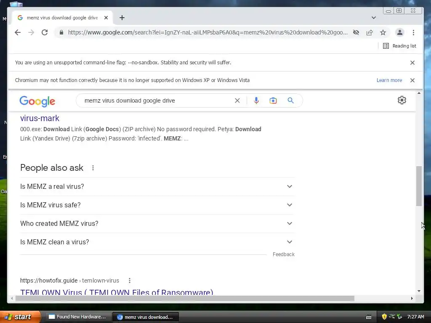Click the crossed-out eye icon in address bar
The image size is (431, 323).
pos(356,32)
